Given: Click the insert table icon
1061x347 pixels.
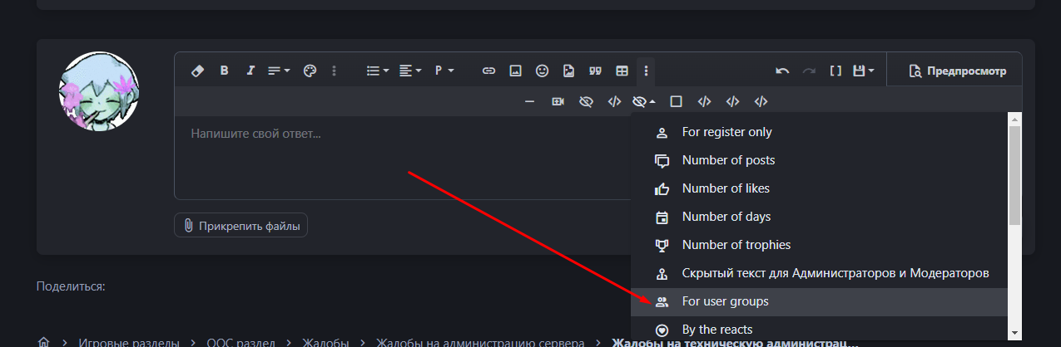Looking at the screenshot, I should (x=622, y=71).
